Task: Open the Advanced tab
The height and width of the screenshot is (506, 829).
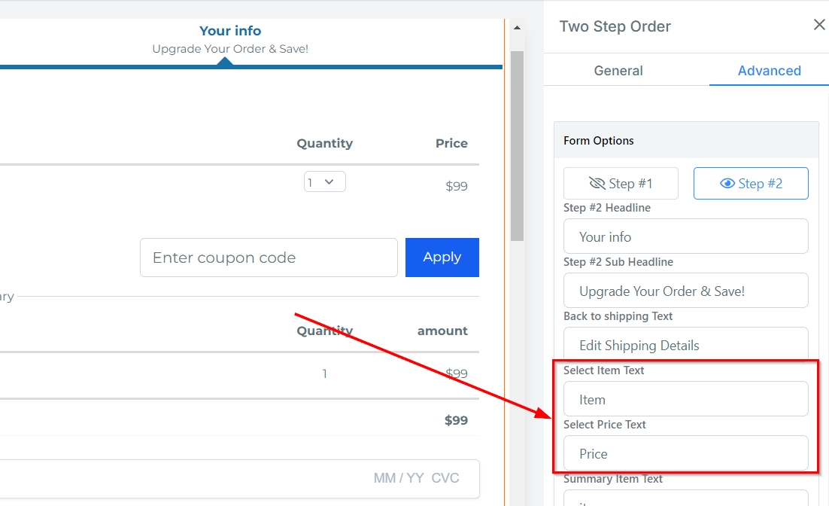Action: point(769,71)
